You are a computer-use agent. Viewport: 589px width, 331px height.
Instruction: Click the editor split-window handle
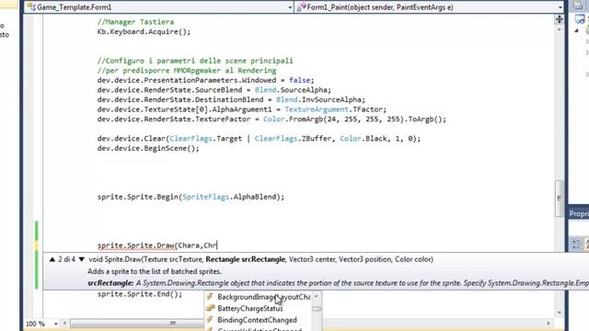559,19
